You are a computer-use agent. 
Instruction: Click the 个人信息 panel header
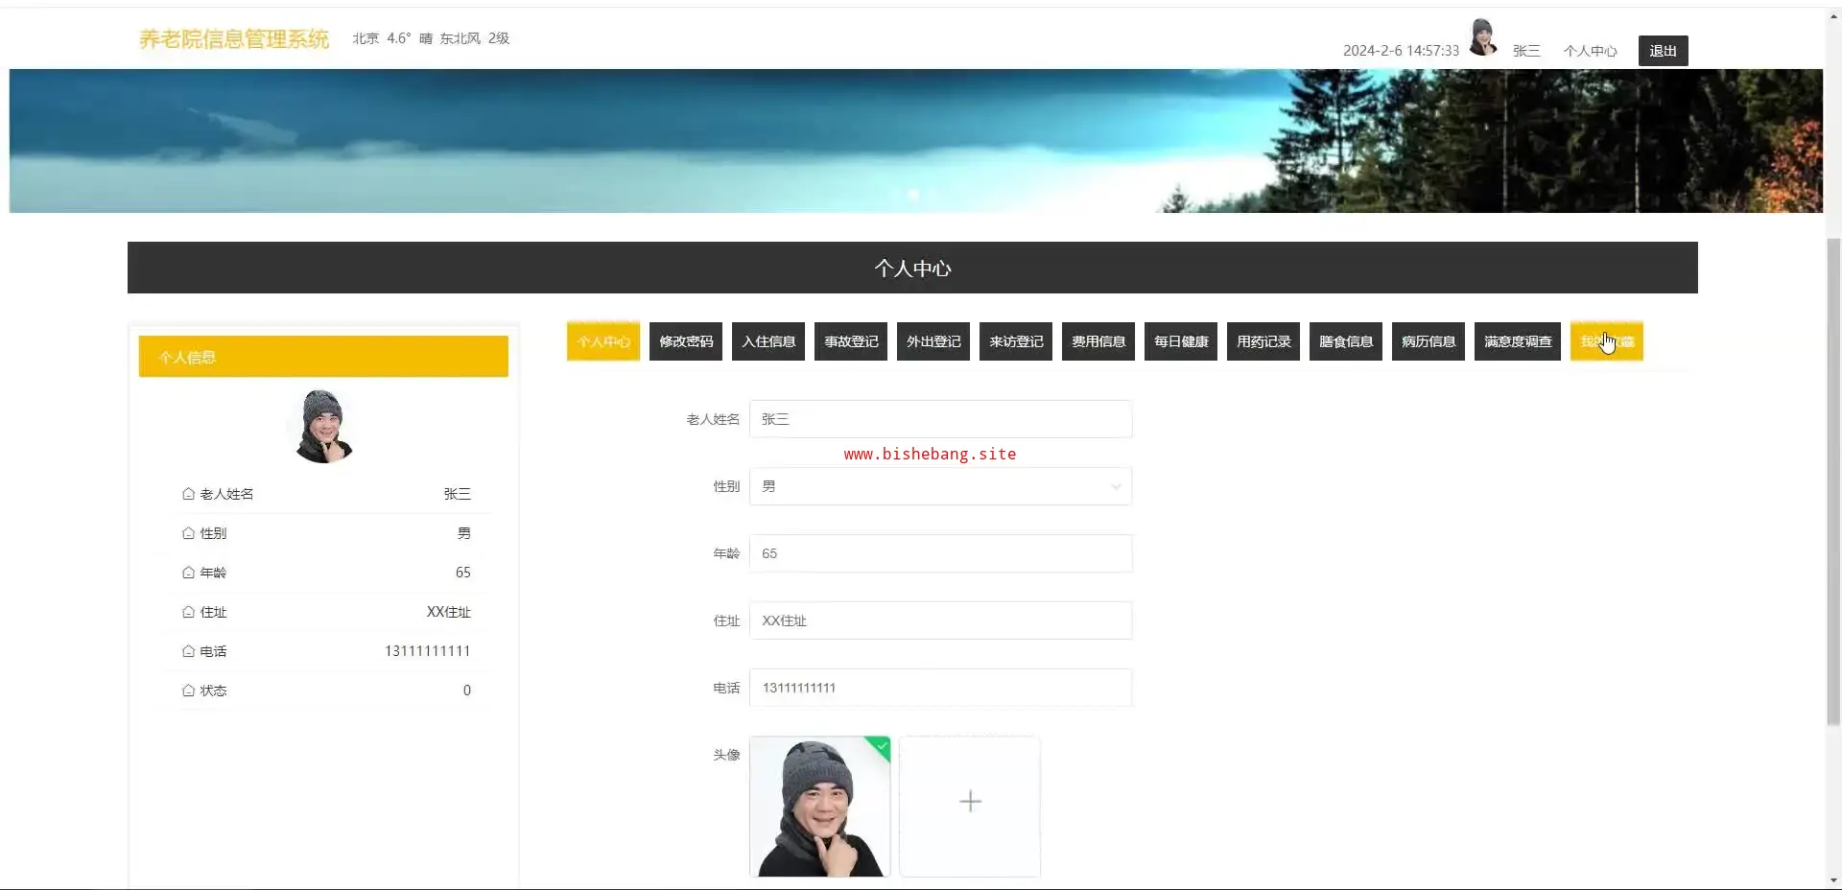point(323,357)
